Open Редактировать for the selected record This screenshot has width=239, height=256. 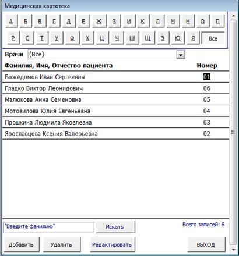112,244
